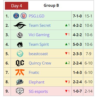
Task: Click the Team Spirit dragon logo
Action: click(x=20, y=44)
